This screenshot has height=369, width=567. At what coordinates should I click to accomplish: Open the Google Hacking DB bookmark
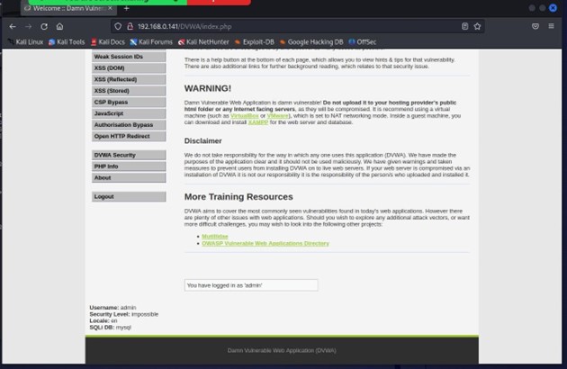point(311,42)
